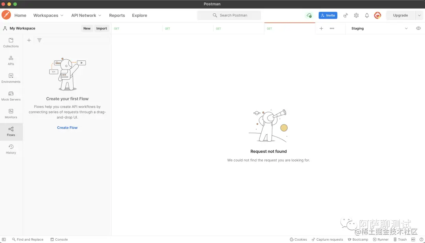425x243 pixels.
Task: Expand the Workspaces dropdown
Action: 48,15
